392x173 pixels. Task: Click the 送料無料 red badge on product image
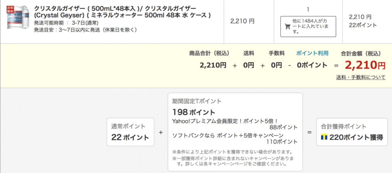[x=10, y=10]
